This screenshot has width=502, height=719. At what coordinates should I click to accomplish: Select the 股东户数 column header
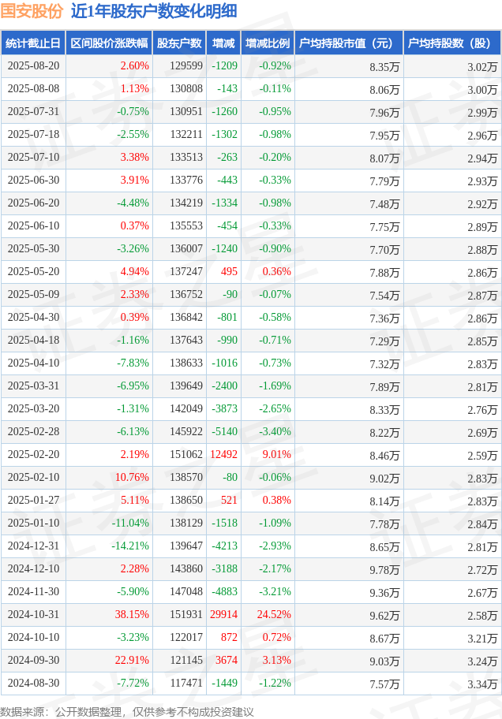[x=179, y=43]
